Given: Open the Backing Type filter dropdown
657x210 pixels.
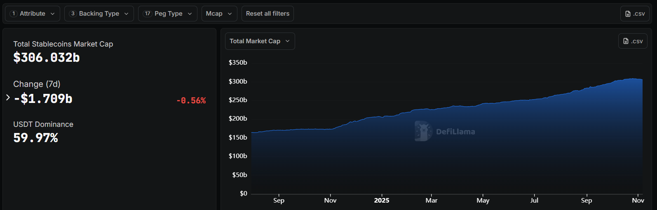Looking at the screenshot, I should (x=99, y=14).
